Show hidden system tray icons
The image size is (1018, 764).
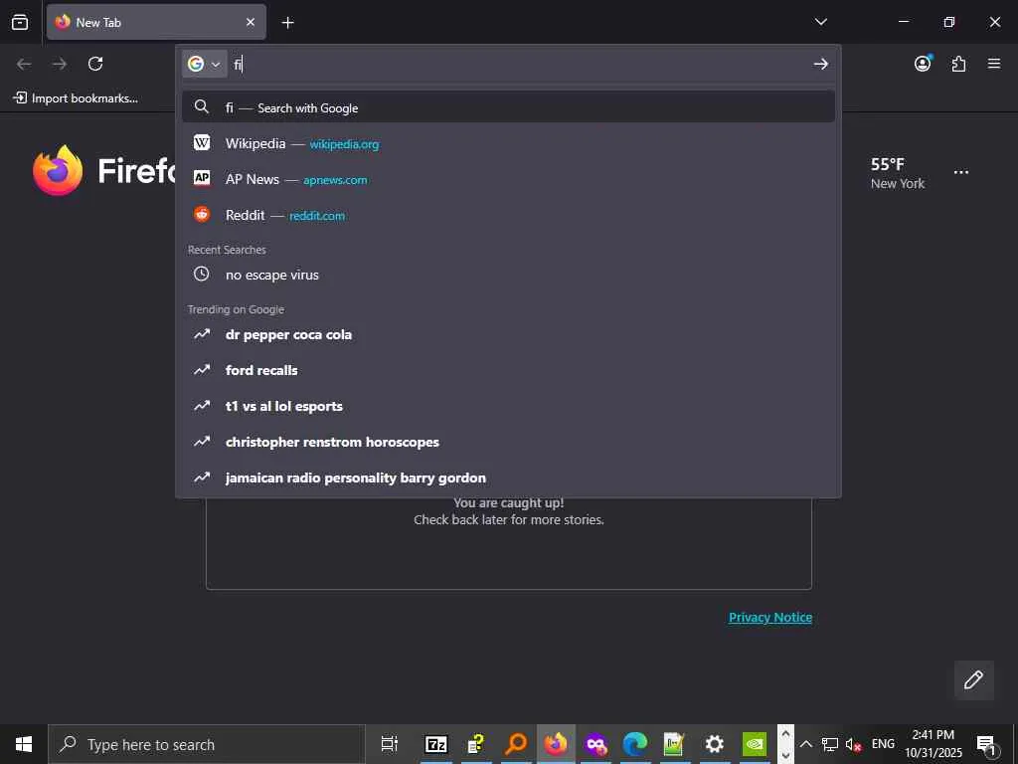(805, 744)
